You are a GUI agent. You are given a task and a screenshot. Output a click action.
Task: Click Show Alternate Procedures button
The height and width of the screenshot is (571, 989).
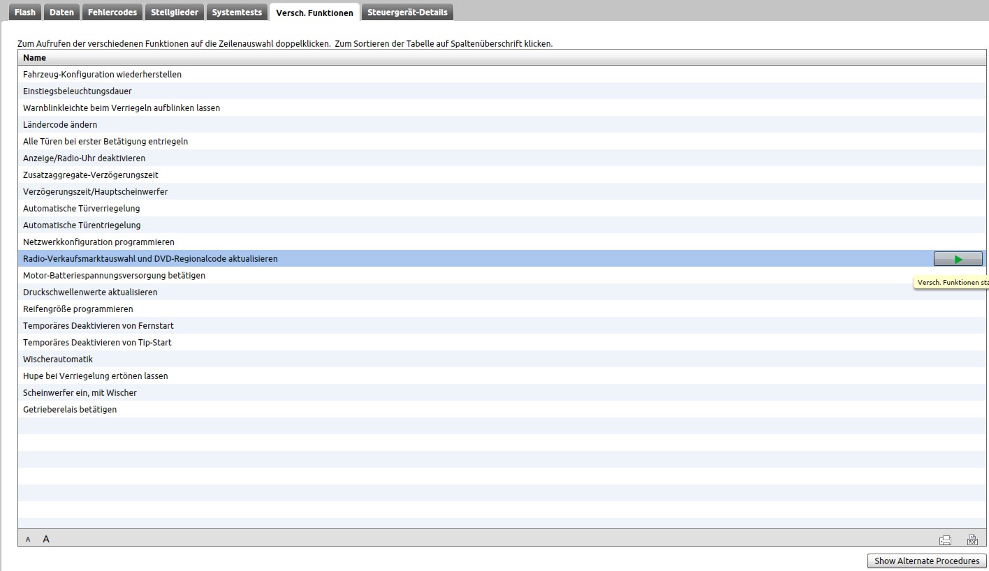(926, 561)
